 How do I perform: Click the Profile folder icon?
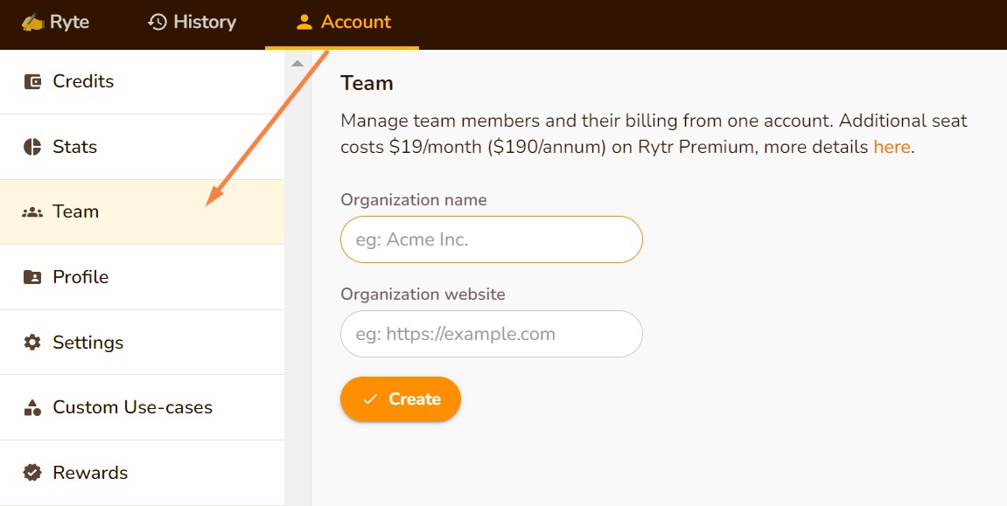(32, 277)
